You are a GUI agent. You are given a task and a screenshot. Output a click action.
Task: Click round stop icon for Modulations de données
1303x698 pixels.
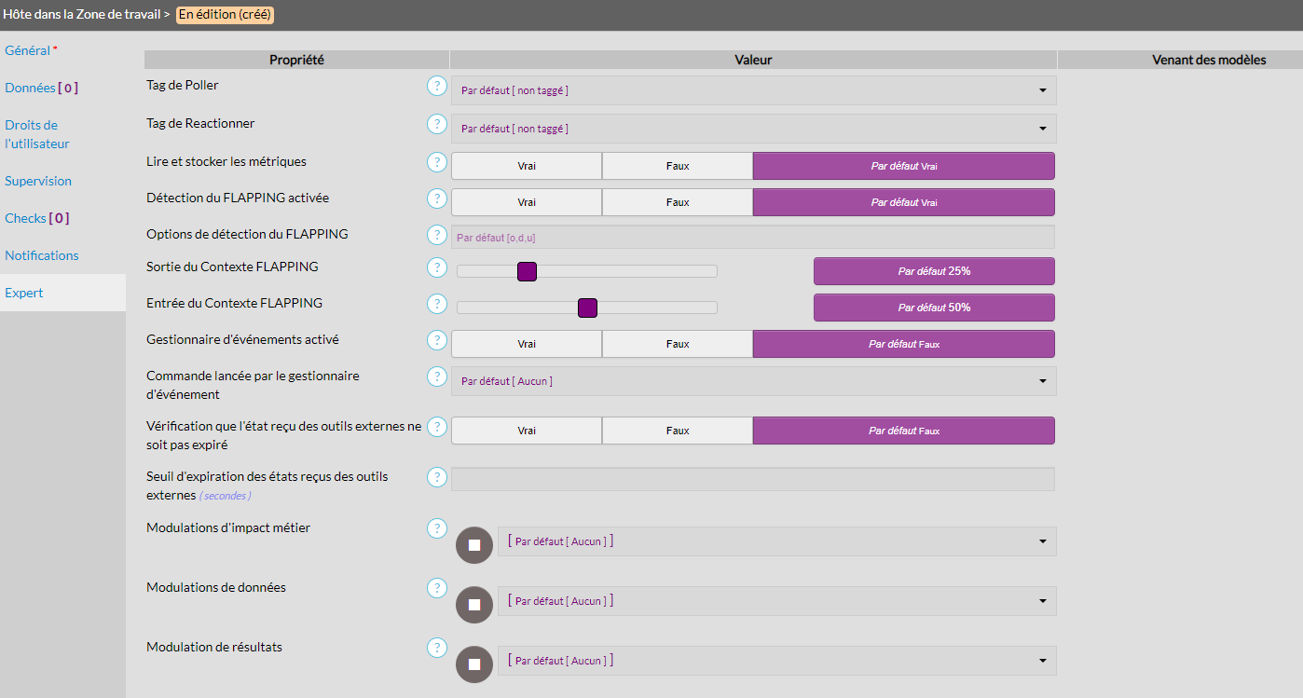click(473, 605)
